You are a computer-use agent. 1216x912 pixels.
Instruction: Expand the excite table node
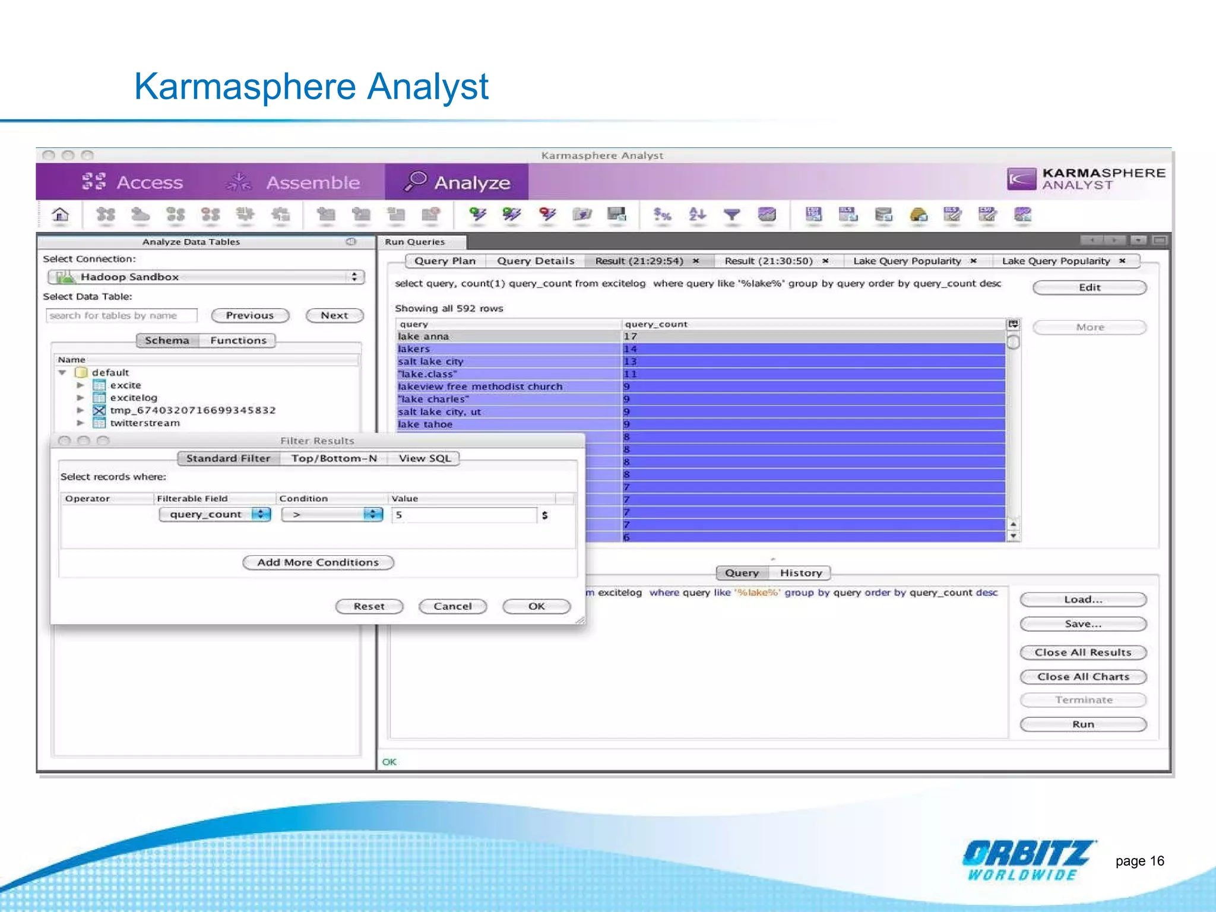tap(80, 385)
